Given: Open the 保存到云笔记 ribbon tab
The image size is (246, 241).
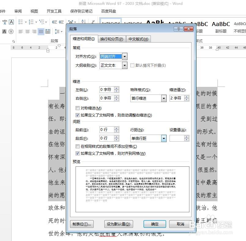Looking at the screenshot, I should click(81, 11).
